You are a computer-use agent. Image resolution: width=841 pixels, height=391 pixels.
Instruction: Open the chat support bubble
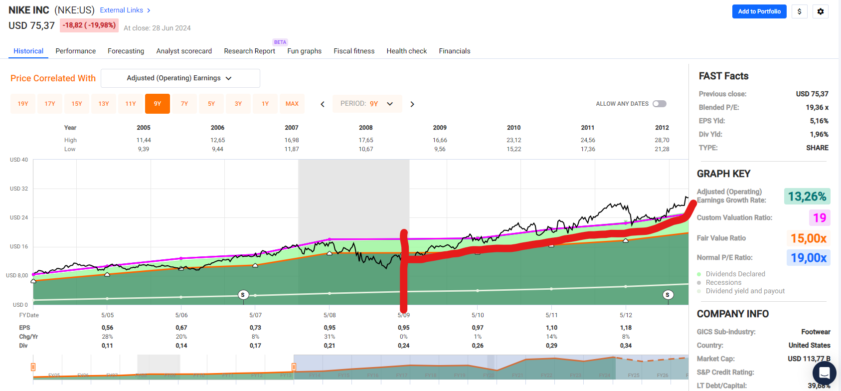pos(825,373)
